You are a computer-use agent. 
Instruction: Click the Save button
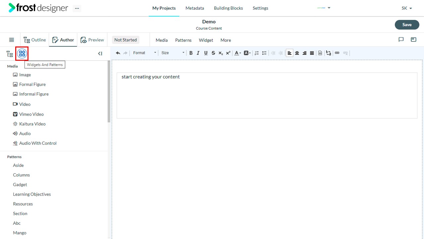click(x=407, y=25)
